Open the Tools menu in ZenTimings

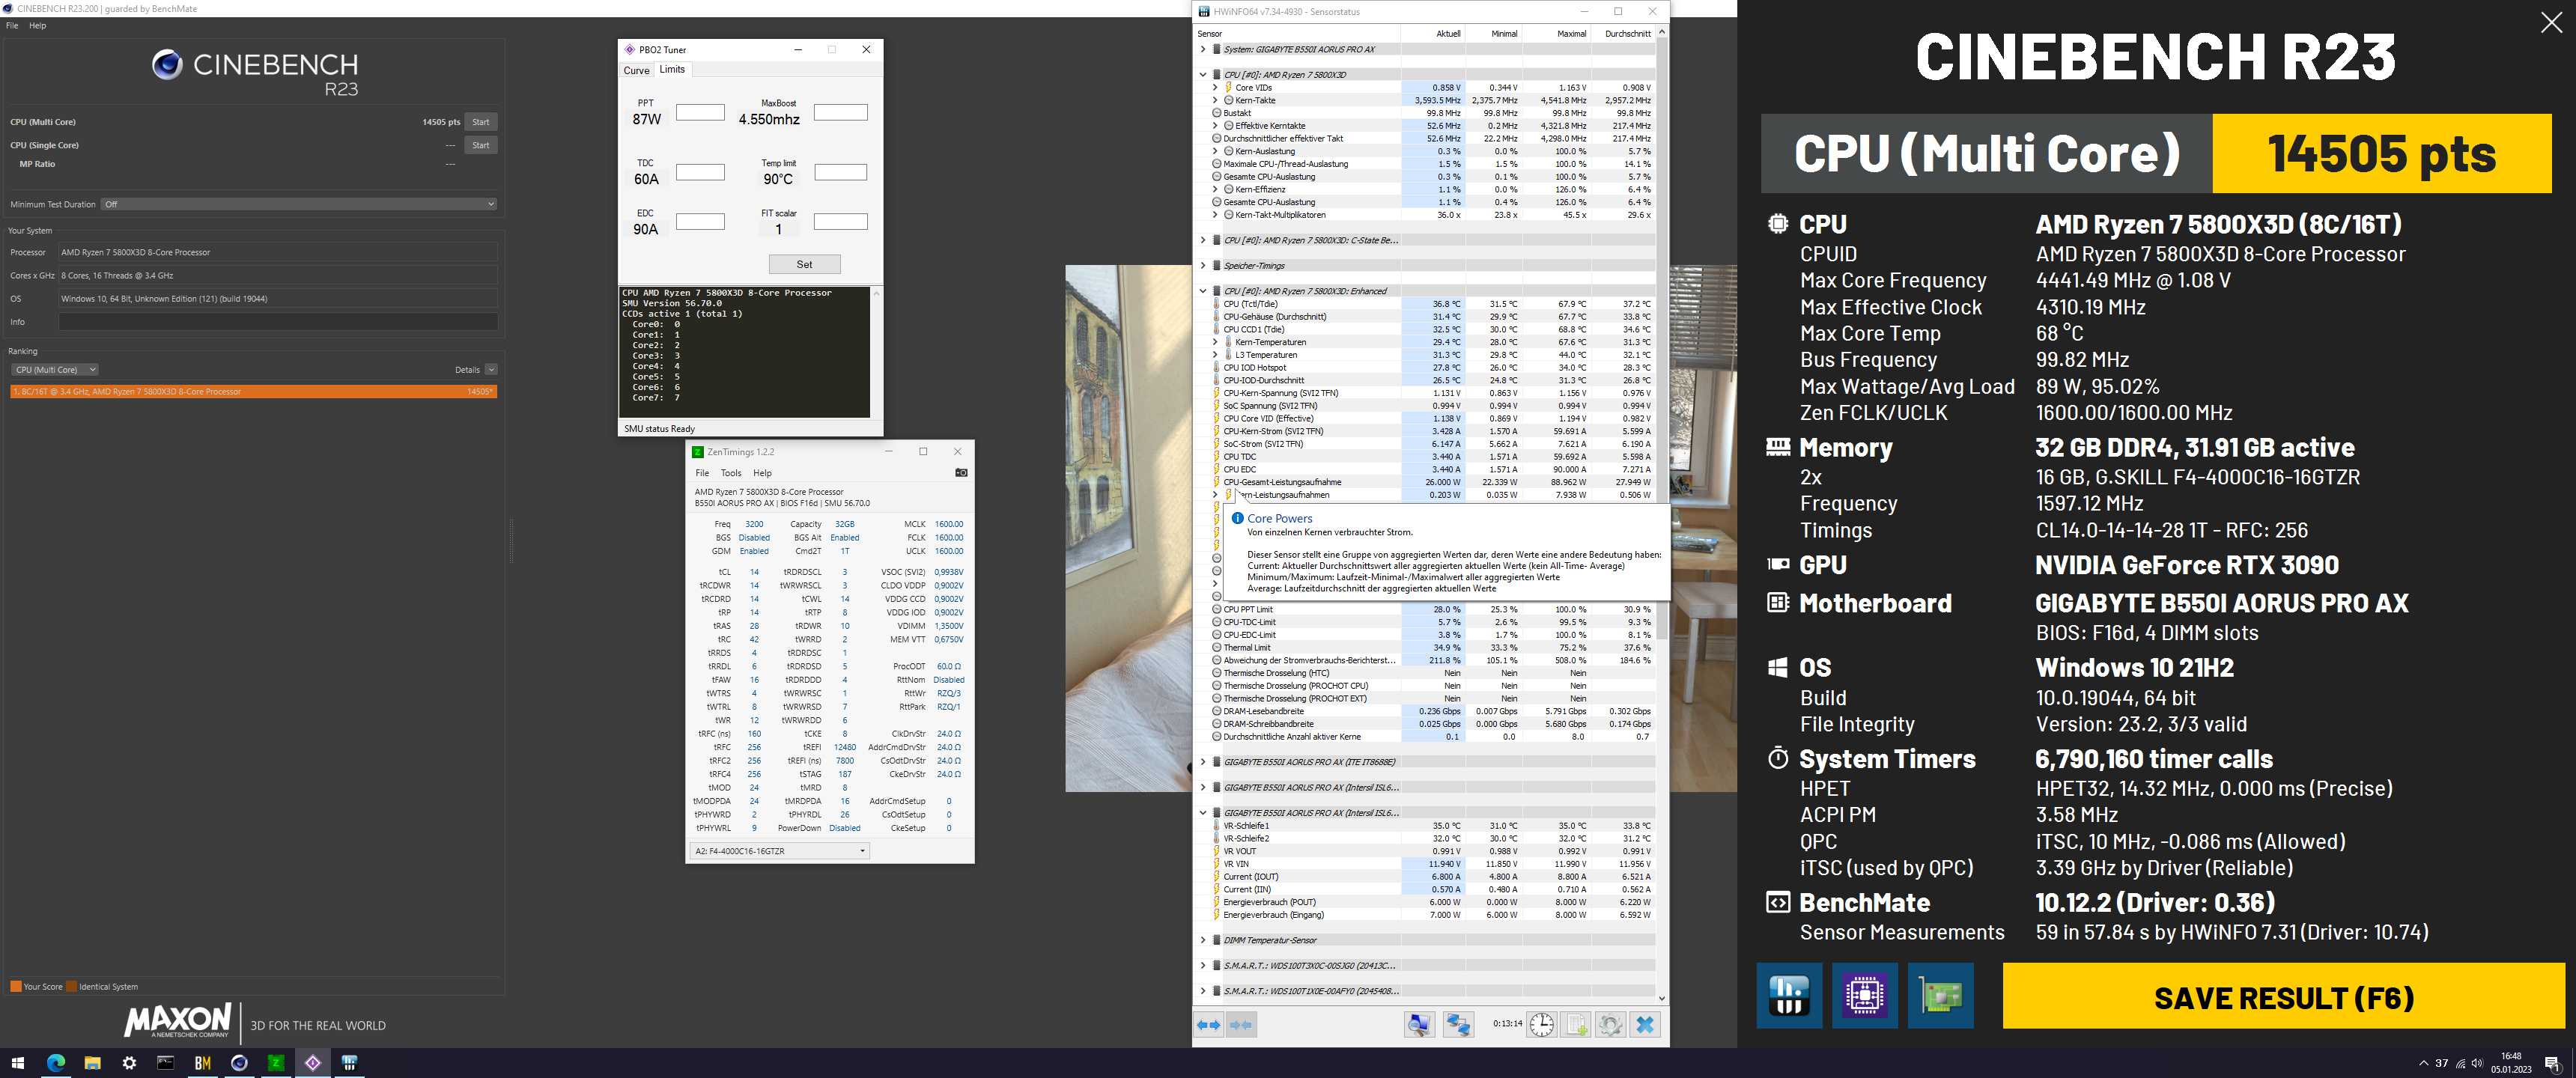coord(731,473)
